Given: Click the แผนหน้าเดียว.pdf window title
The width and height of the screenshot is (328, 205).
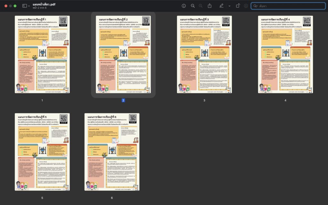Looking at the screenshot, I should coord(44,4).
